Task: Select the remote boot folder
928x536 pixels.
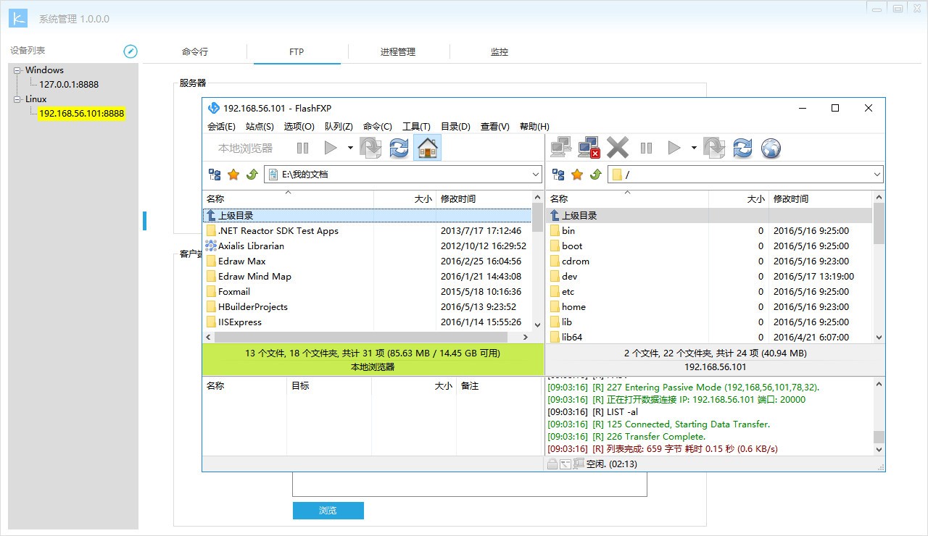Action: coord(572,246)
